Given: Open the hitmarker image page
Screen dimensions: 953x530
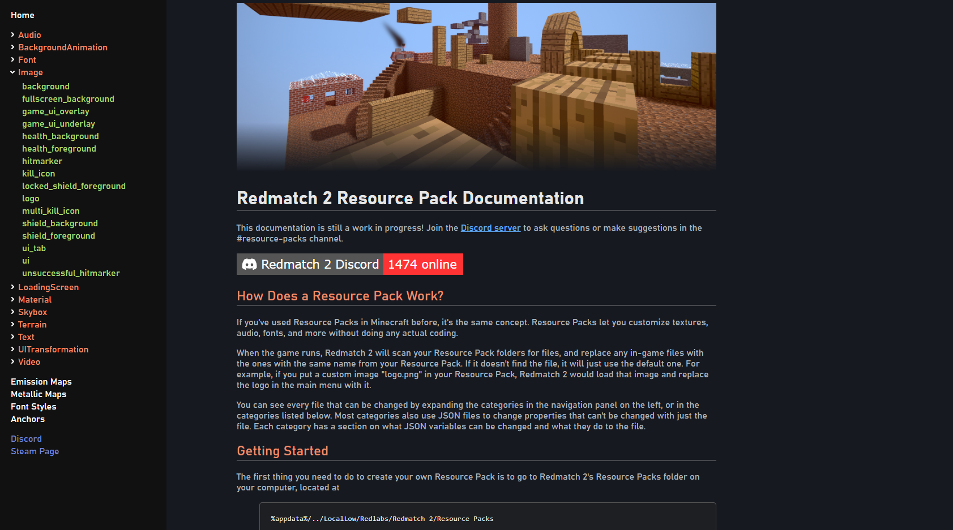Looking at the screenshot, I should pyautogui.click(x=42, y=161).
